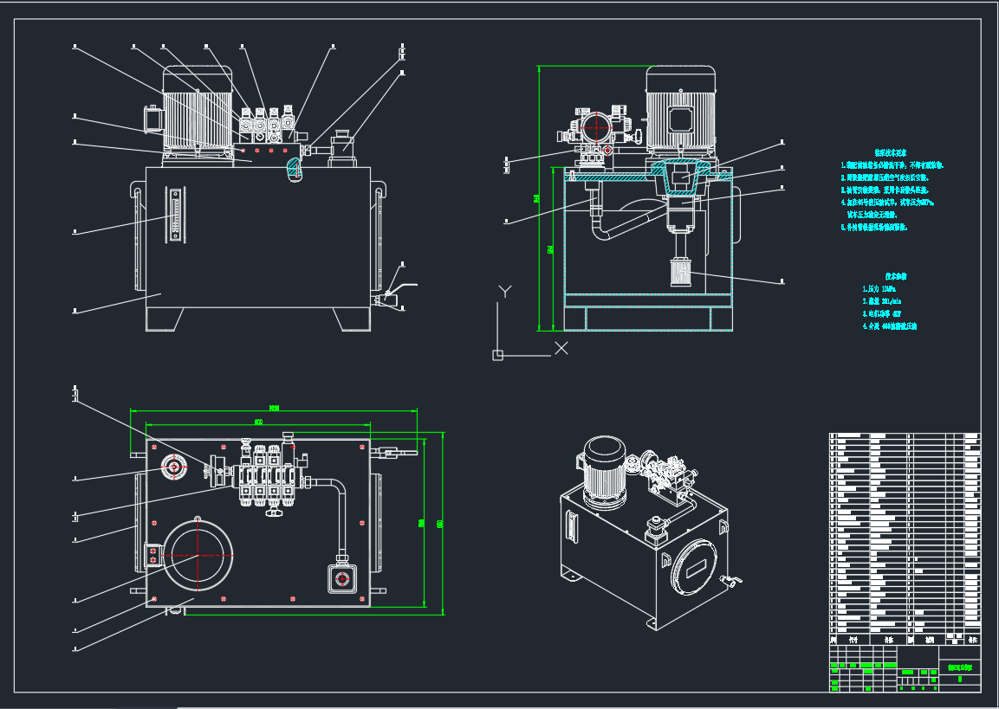999x709 pixels.
Task: Click the technical requirements heading in cyan
Action: click(x=890, y=152)
